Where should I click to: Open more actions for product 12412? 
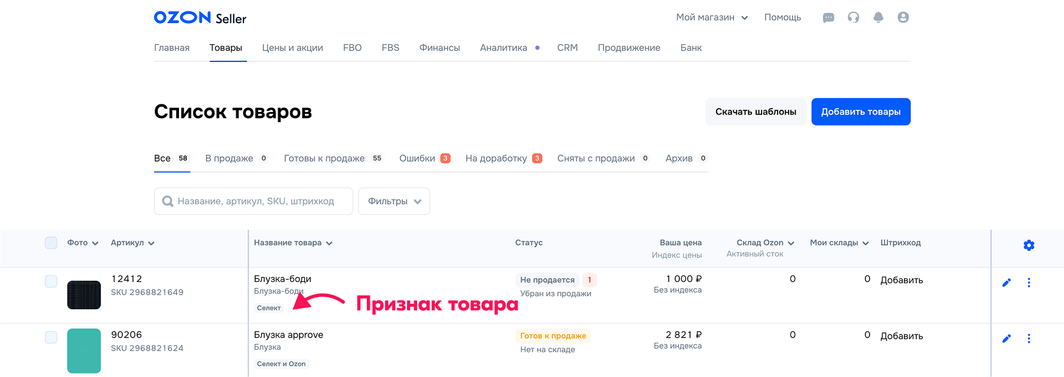1029,283
